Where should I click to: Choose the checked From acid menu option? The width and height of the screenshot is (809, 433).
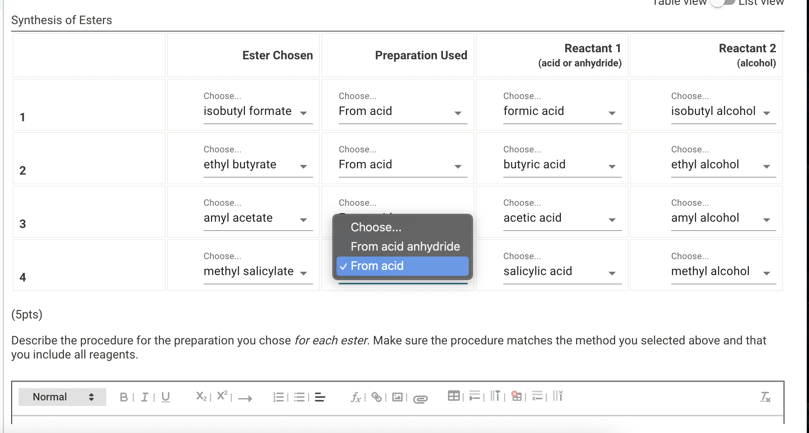click(x=402, y=266)
